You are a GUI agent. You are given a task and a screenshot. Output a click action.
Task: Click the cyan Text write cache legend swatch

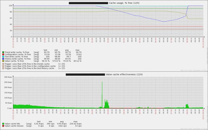pos(3,57)
